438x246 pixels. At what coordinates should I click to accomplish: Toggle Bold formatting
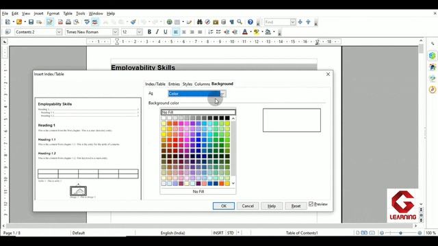(149, 32)
